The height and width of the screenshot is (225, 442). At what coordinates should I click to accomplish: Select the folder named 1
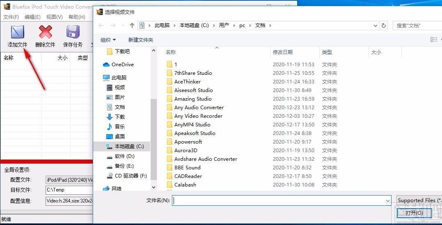(172, 65)
